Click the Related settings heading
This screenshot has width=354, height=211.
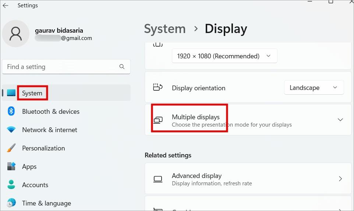point(168,155)
